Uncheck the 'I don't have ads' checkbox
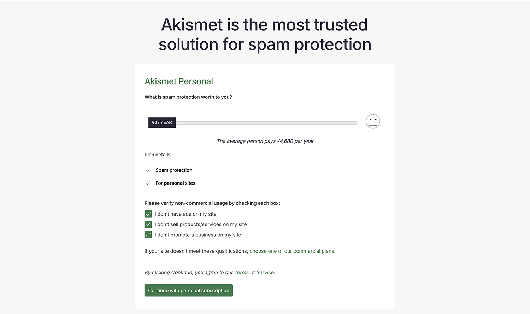530x314 pixels. (x=148, y=214)
